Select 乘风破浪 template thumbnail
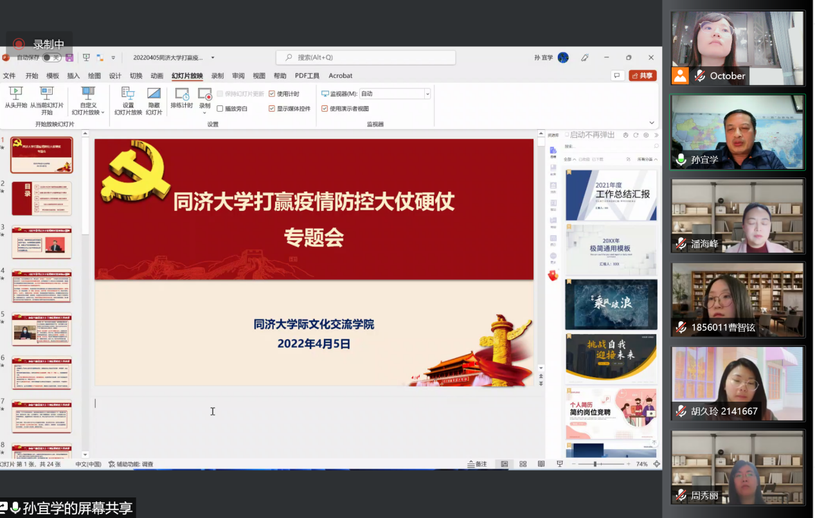Viewport: 815px width, 518px height. [611, 304]
